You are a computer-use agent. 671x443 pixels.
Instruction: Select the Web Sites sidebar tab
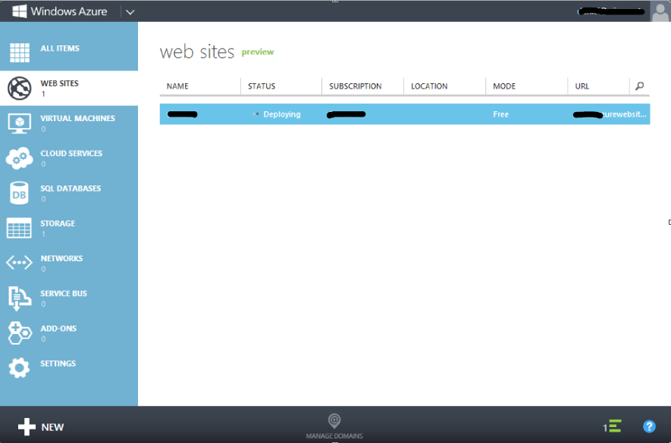click(x=68, y=88)
